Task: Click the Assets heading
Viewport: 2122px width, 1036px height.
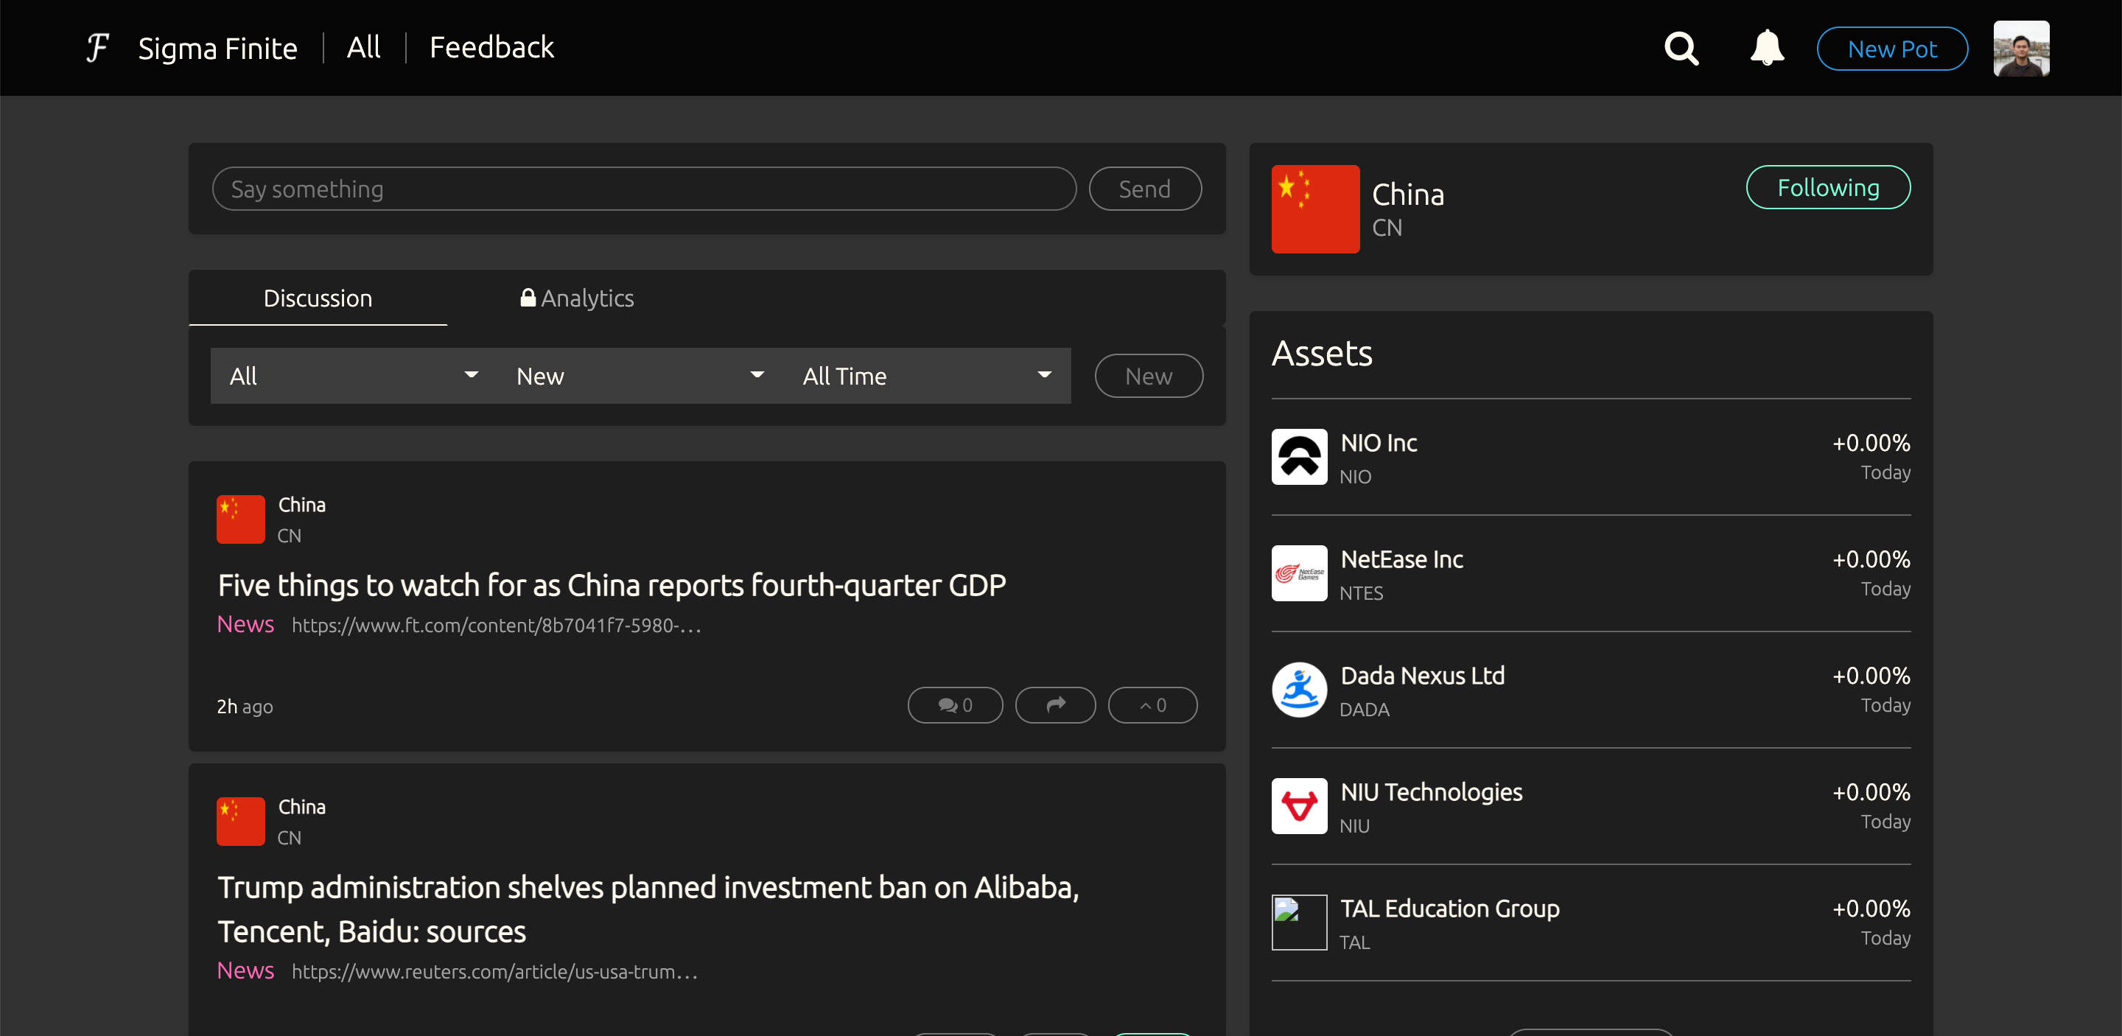Action: pos(1321,353)
